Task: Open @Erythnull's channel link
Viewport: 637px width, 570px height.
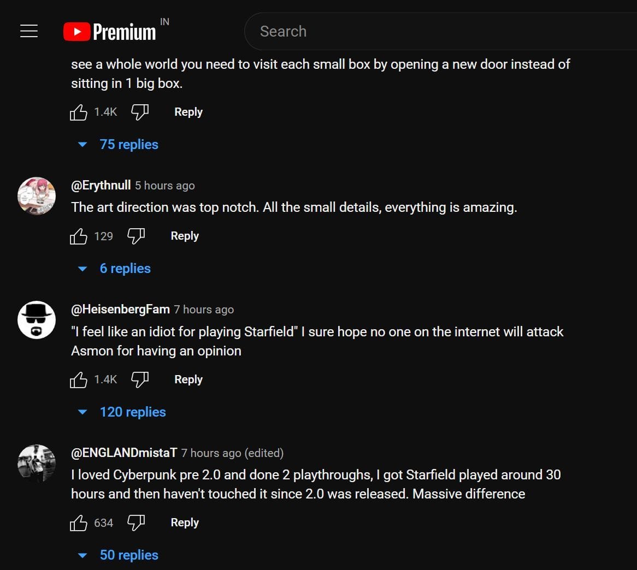Action: (x=101, y=185)
